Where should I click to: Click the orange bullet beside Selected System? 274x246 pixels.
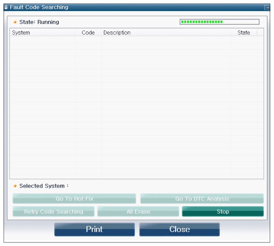15,186
